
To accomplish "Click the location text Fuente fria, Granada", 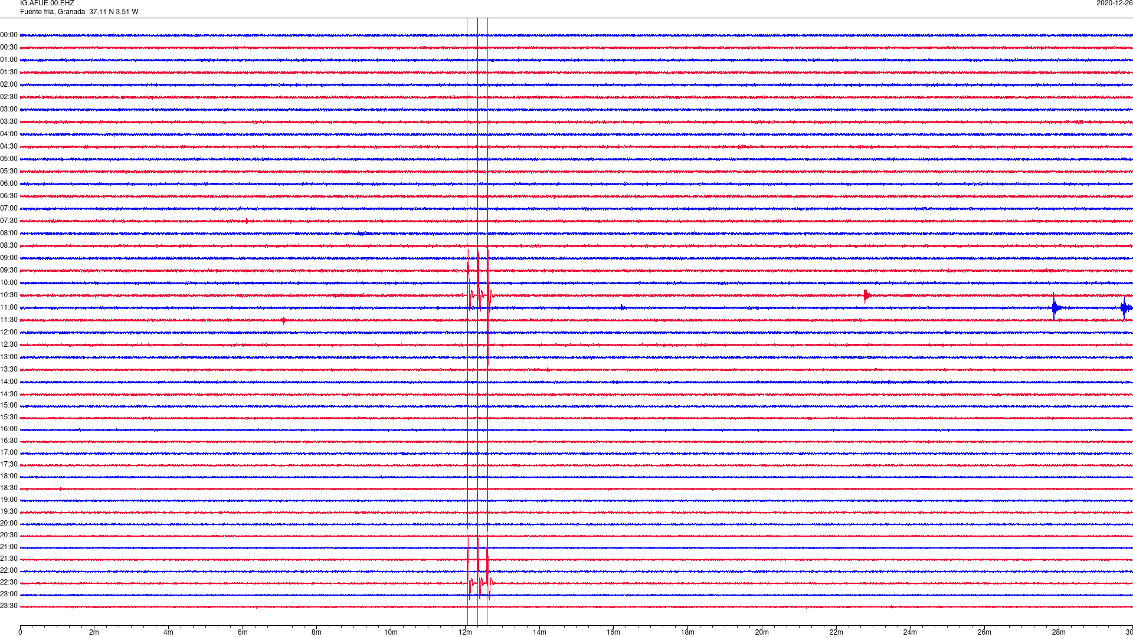I will click(53, 12).
